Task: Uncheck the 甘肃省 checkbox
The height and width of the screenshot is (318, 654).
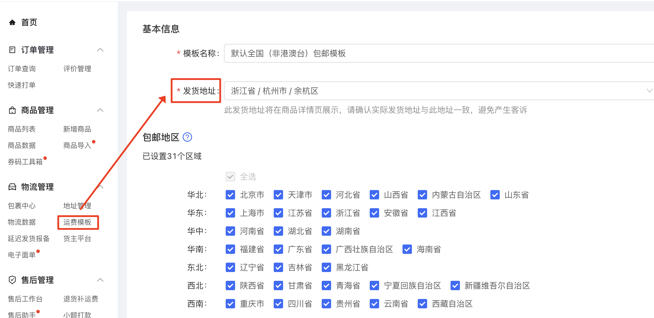Action: click(278, 285)
